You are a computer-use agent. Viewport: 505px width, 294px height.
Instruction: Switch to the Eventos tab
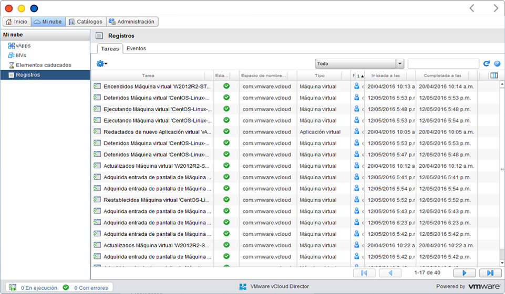[136, 48]
